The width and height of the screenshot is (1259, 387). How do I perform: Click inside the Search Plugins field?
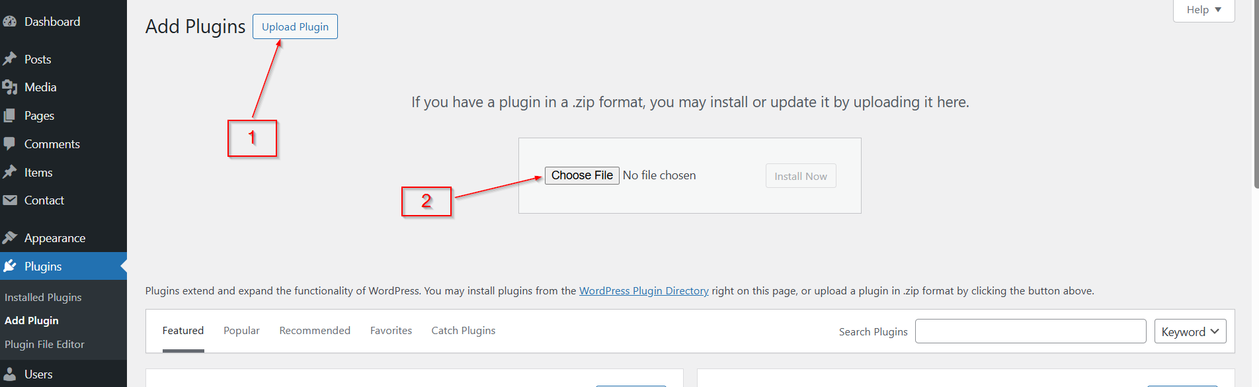click(x=1030, y=331)
